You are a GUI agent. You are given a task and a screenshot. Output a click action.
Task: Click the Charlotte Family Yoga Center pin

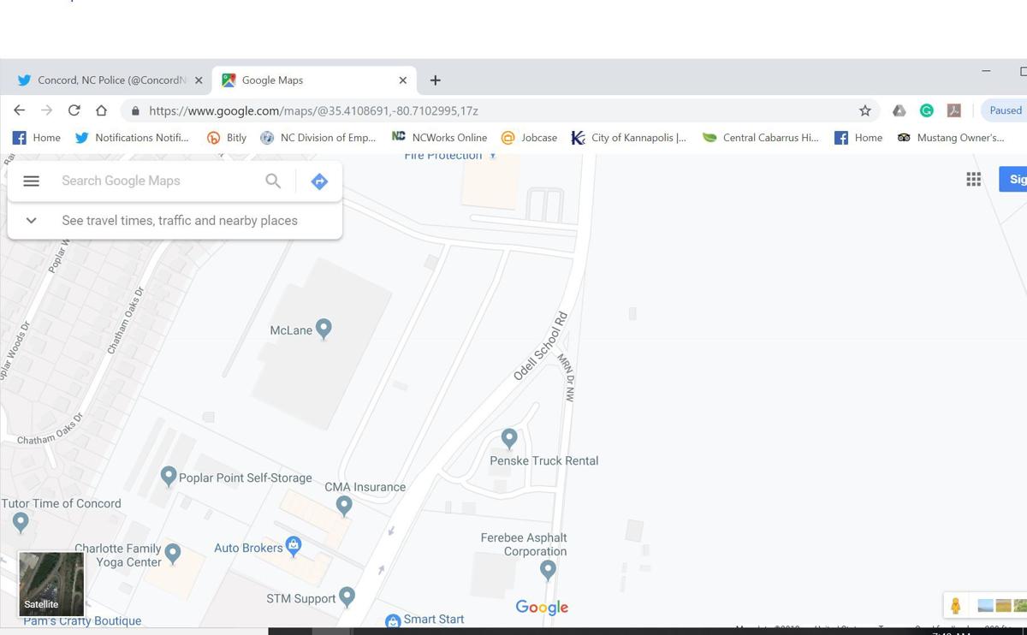click(x=173, y=553)
